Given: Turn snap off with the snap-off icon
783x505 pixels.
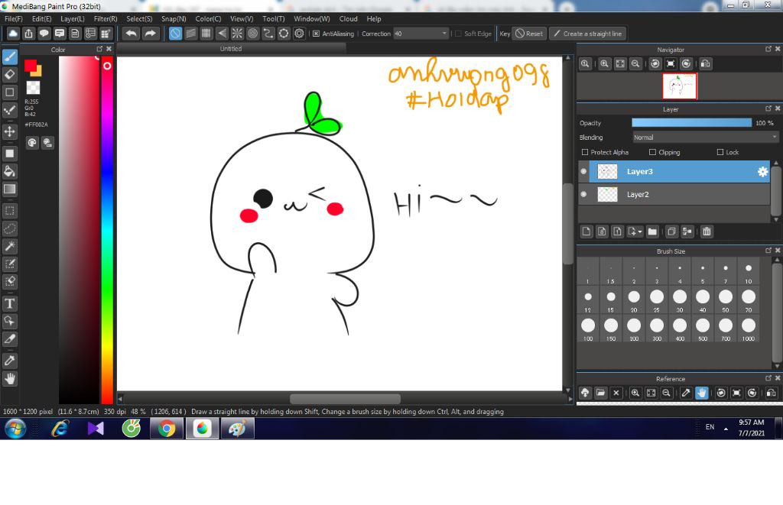Looking at the screenshot, I should [x=175, y=34].
